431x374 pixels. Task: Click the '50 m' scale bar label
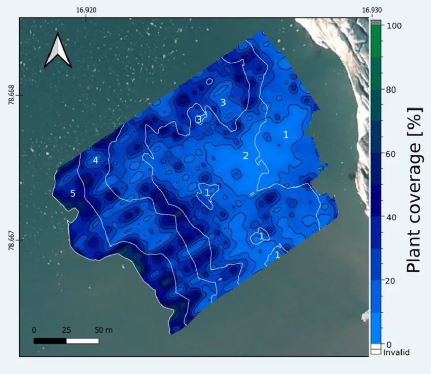click(x=104, y=330)
